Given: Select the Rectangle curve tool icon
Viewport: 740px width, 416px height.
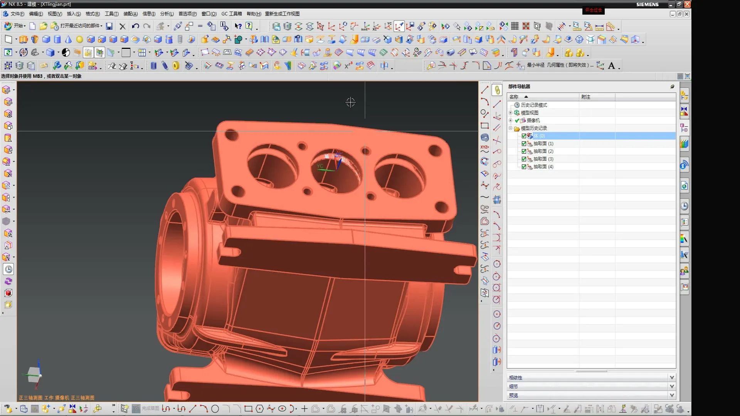Looking at the screenshot, I should pyautogui.click(x=484, y=126).
